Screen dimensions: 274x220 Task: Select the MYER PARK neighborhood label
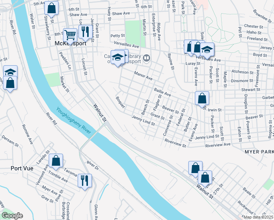tap(259, 152)
